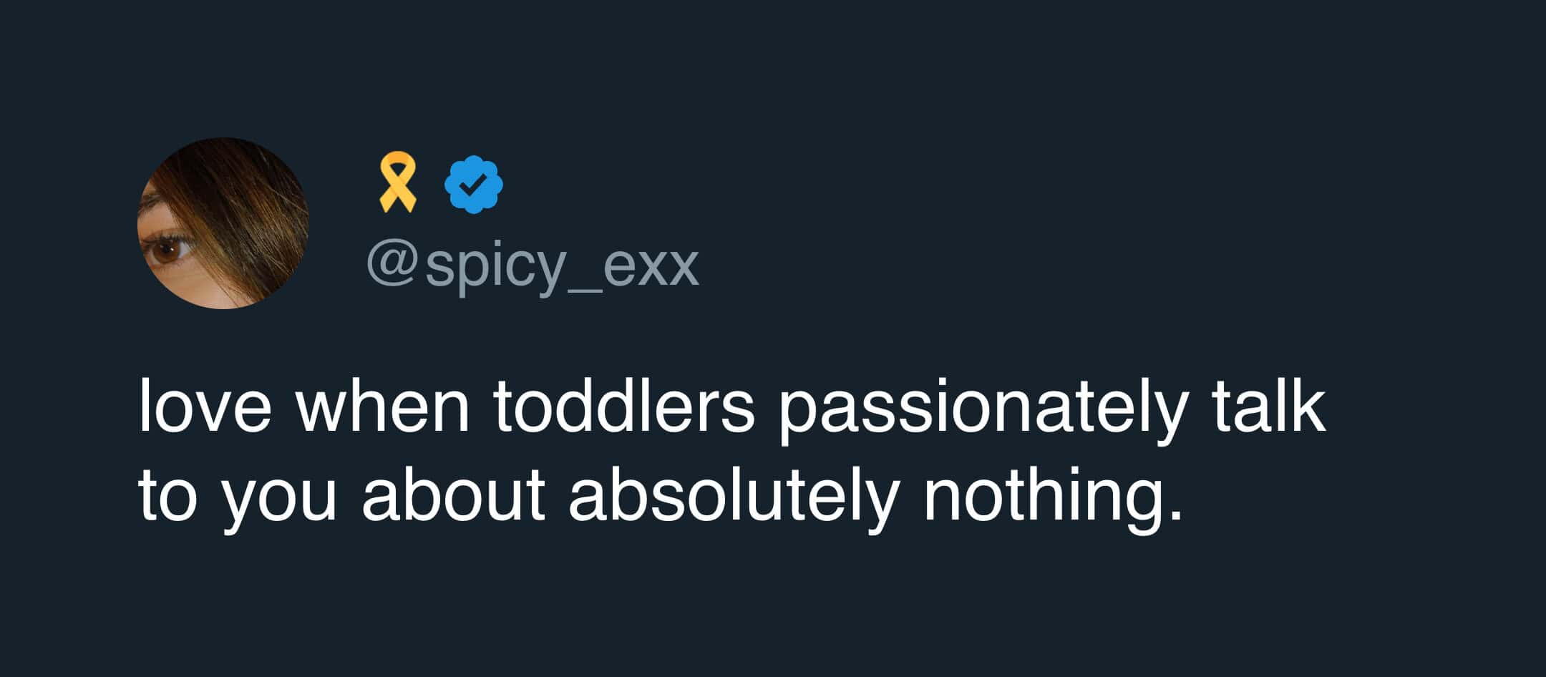Open the circular profile picture
This screenshot has width=1546, height=677.
223,223
